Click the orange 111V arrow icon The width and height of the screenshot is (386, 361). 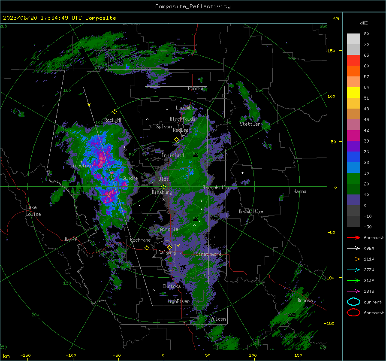tap(353, 259)
